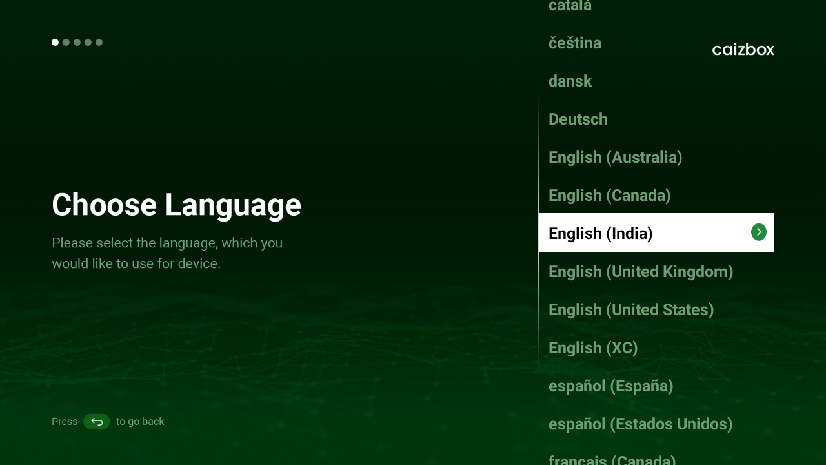Select English (Australia) language
826x465 pixels.
click(x=615, y=157)
